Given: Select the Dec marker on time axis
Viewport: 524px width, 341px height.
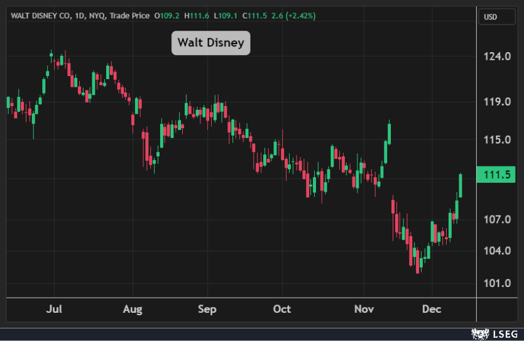Looking at the screenshot, I should [432, 309].
